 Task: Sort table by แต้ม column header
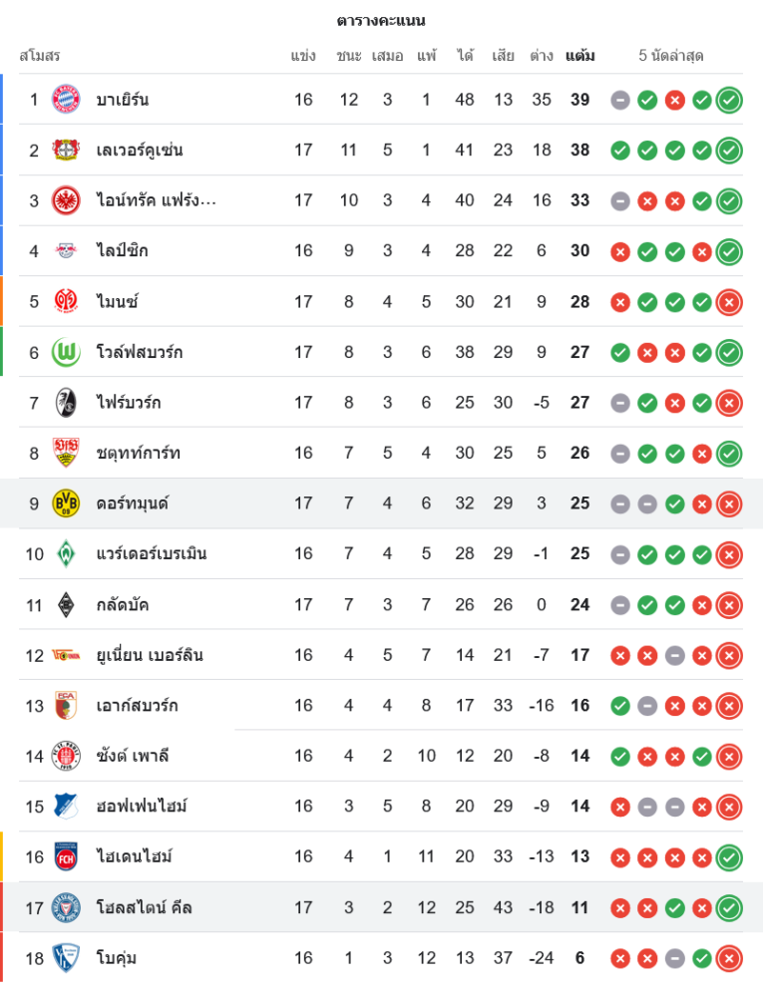tap(579, 56)
